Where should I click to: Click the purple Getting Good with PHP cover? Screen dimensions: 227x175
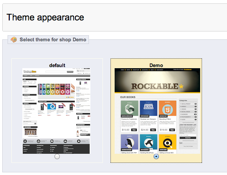coord(129,142)
